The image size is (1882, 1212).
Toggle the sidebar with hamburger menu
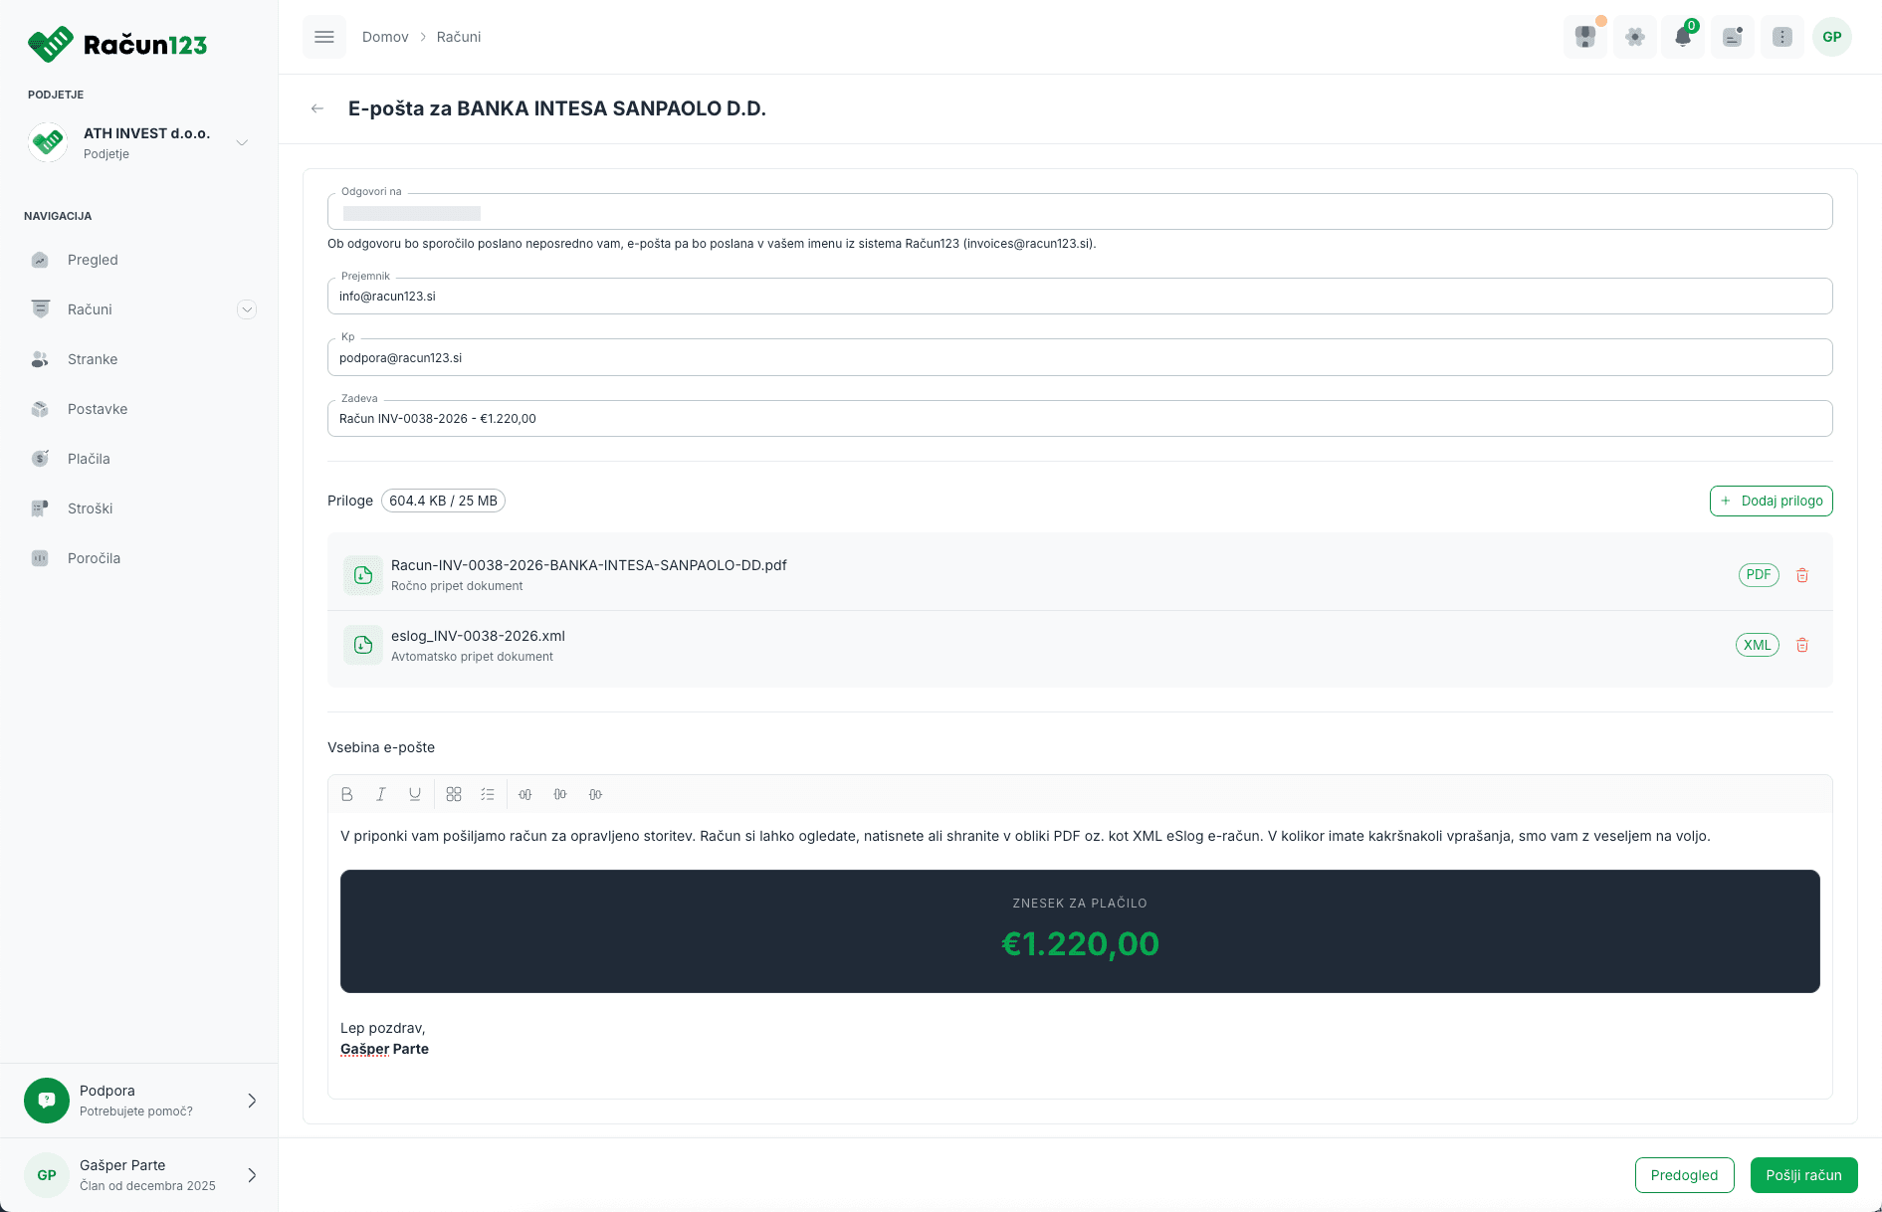click(x=323, y=37)
